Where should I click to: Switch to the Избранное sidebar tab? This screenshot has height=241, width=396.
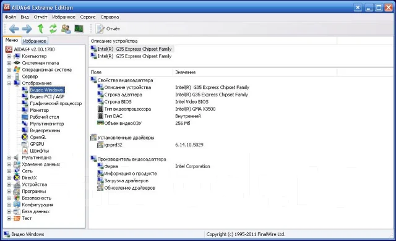[35, 41]
